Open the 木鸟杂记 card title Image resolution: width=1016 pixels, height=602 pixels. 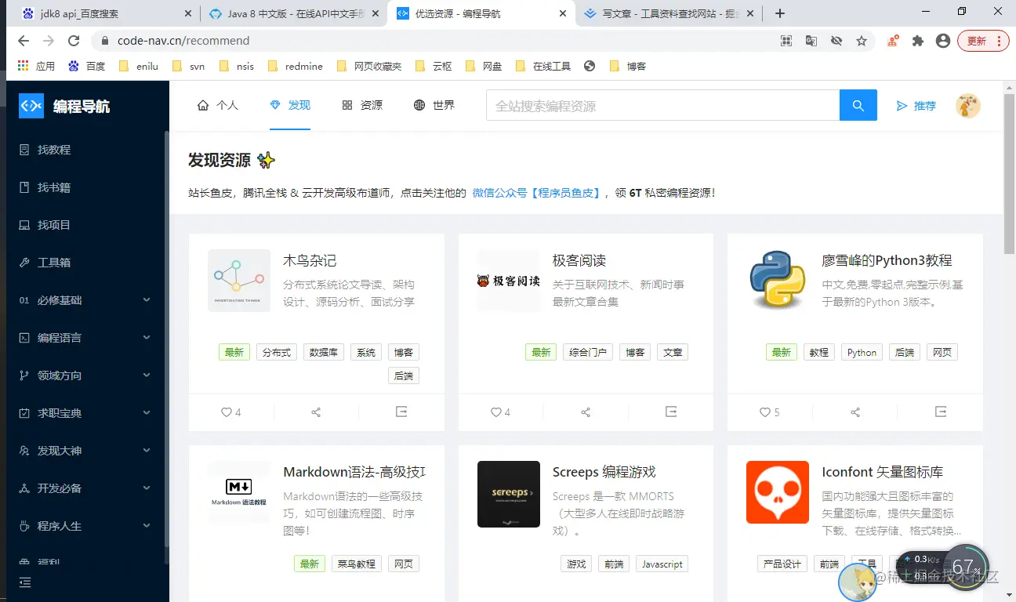click(310, 260)
